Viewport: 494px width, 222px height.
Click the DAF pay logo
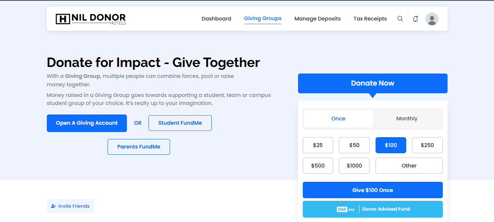pyautogui.click(x=346, y=209)
